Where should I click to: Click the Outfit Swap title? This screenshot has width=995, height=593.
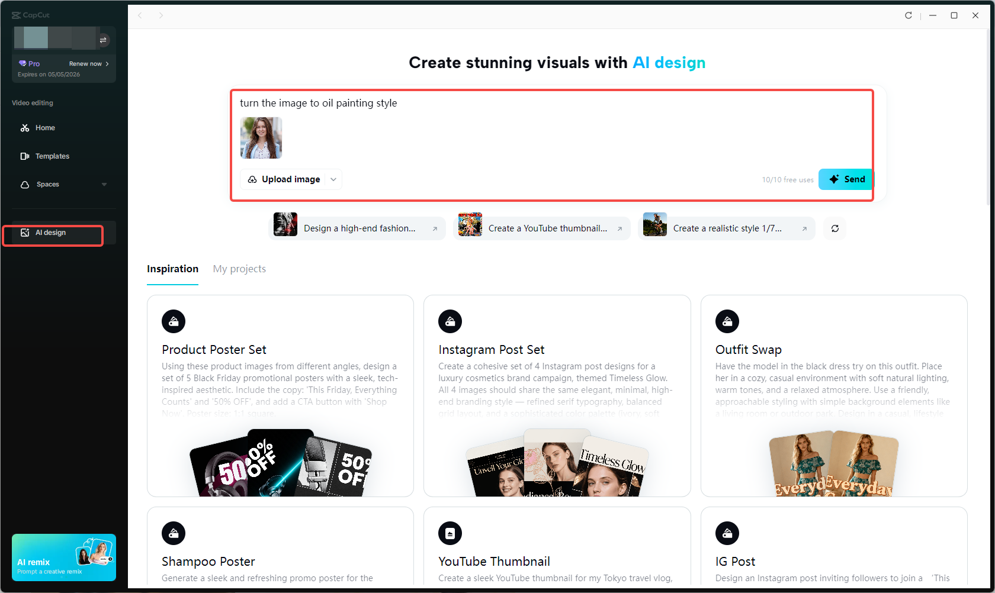click(748, 350)
